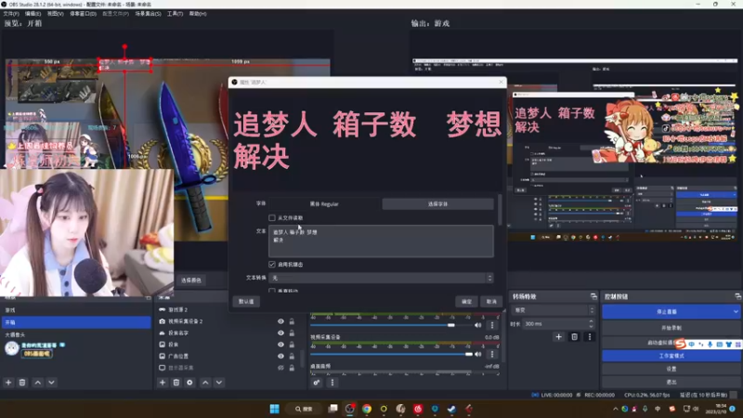Mute the first mixer channel speaker icon
The image size is (743, 418).
tap(478, 325)
